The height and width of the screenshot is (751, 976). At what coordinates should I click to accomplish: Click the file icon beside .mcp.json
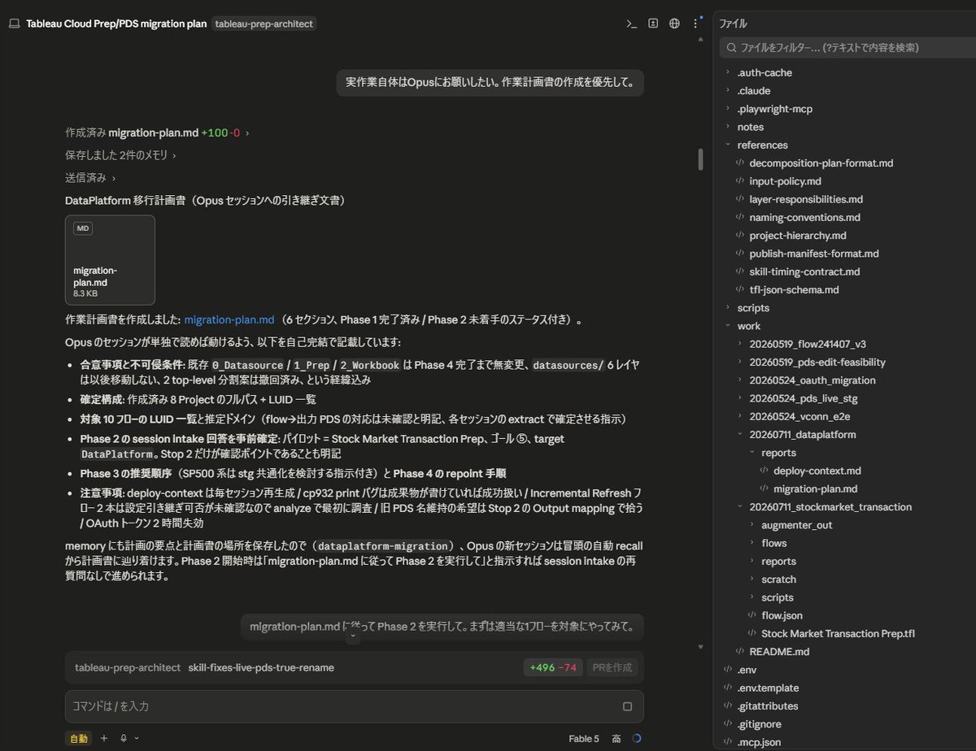(x=727, y=742)
